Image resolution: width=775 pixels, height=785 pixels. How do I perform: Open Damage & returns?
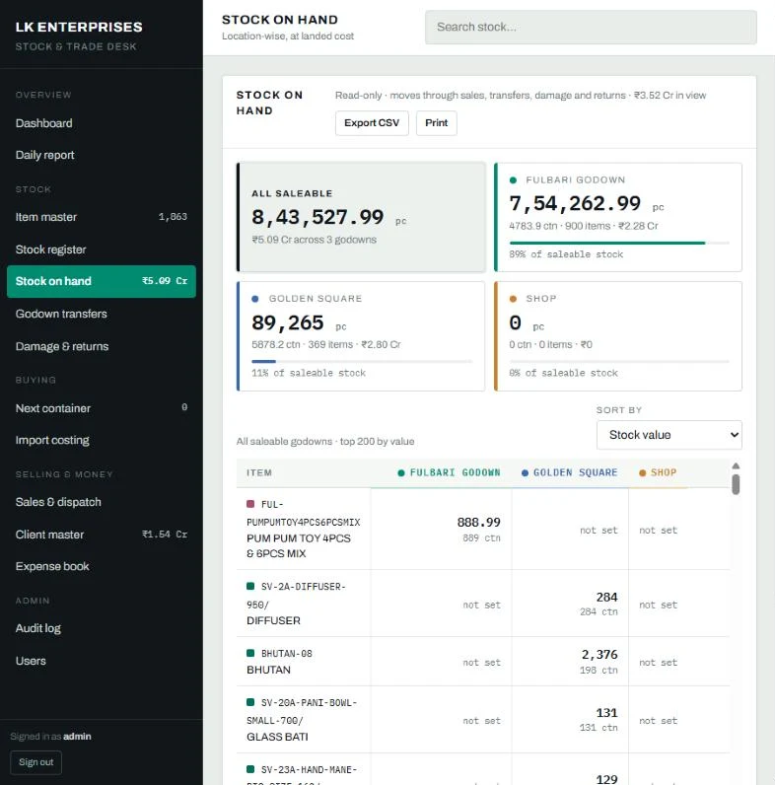pos(102,346)
